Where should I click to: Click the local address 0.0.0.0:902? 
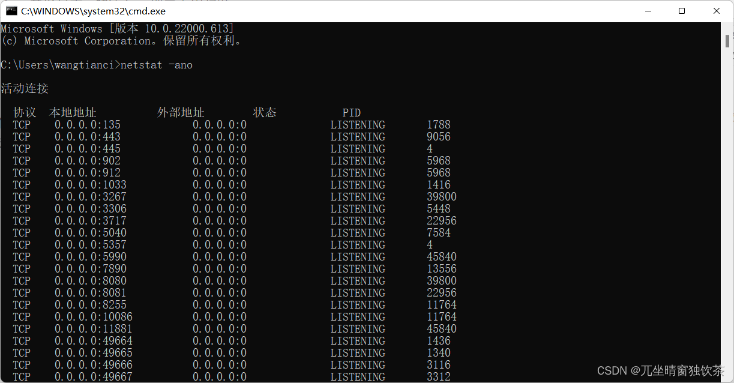point(88,161)
